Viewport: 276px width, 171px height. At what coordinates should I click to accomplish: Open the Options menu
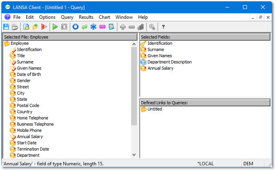tap(47, 17)
